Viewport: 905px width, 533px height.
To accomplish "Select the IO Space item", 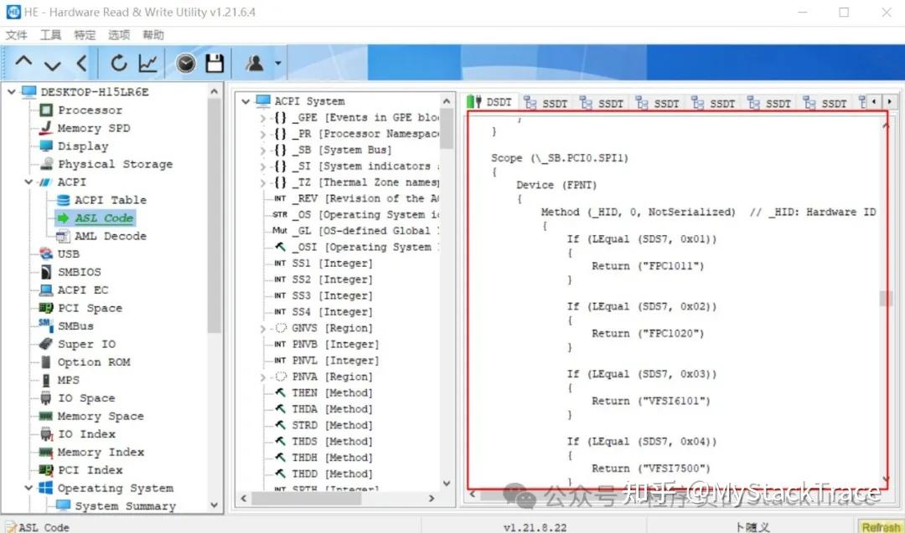I will [x=86, y=398].
